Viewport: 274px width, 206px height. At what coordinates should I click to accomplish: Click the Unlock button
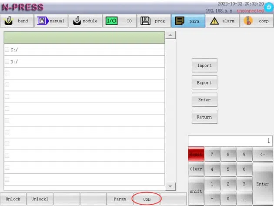(13, 199)
